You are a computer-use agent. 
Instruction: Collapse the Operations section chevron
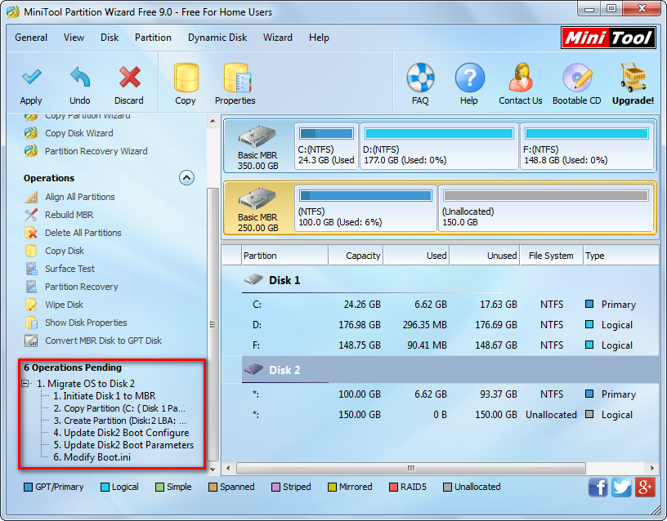pyautogui.click(x=186, y=178)
